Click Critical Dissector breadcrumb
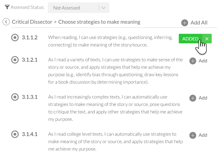Viewport: 217px width, 163px height. (32, 22)
